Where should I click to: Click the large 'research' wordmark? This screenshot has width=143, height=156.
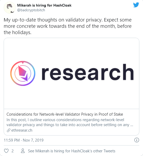[88, 72]
